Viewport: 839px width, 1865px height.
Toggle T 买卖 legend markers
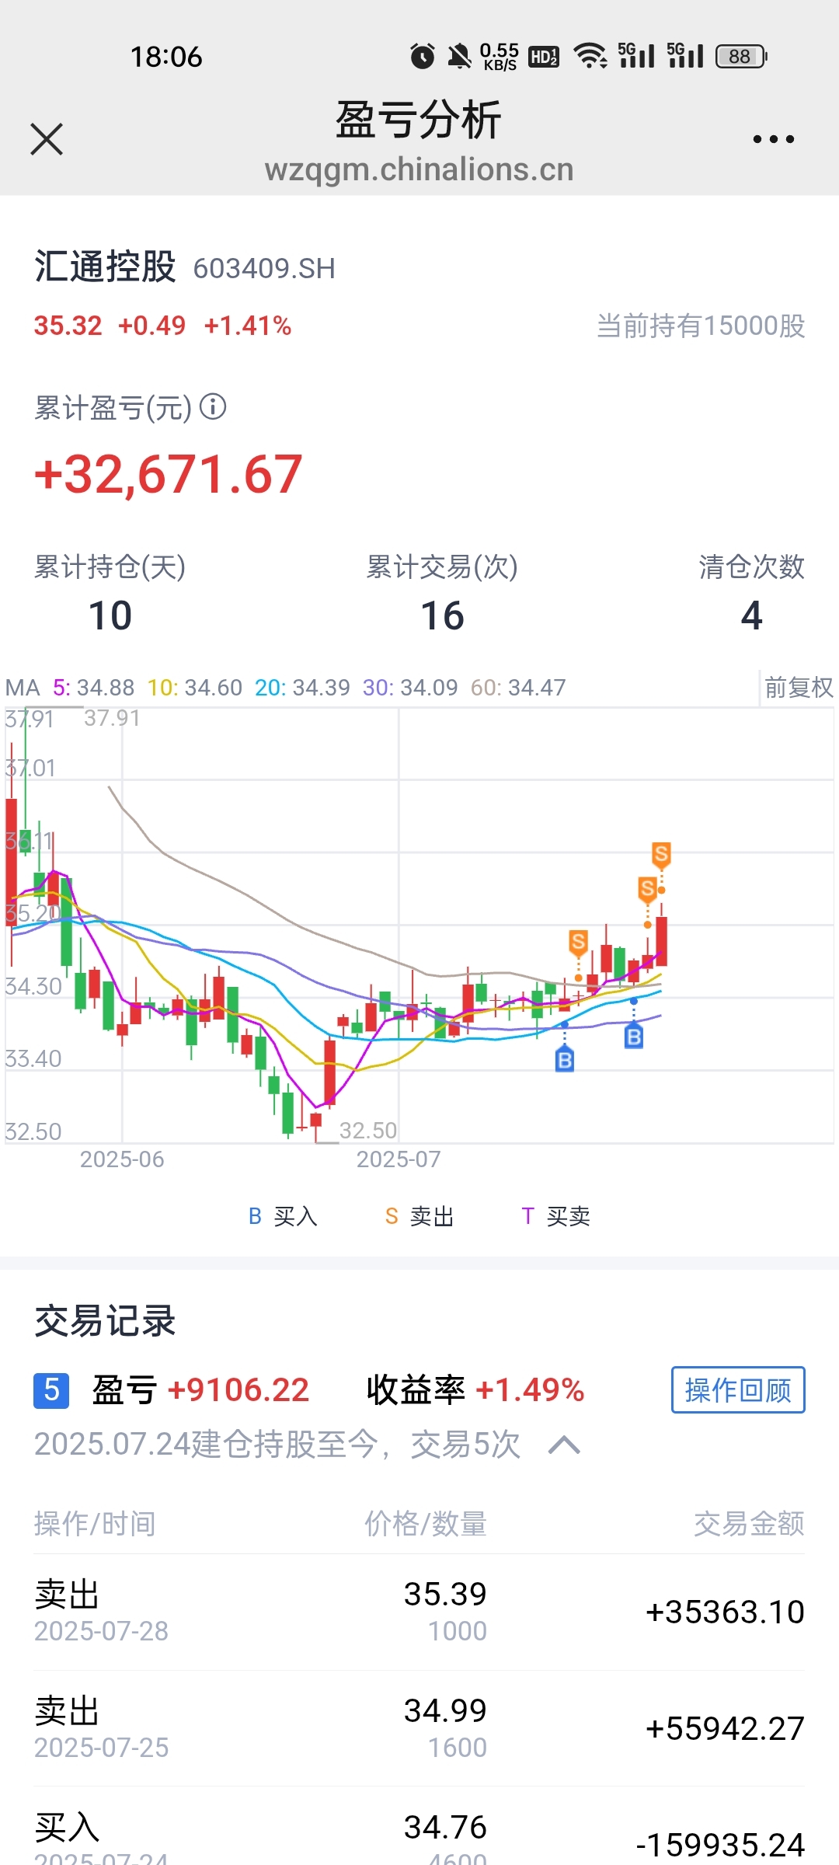click(555, 1216)
